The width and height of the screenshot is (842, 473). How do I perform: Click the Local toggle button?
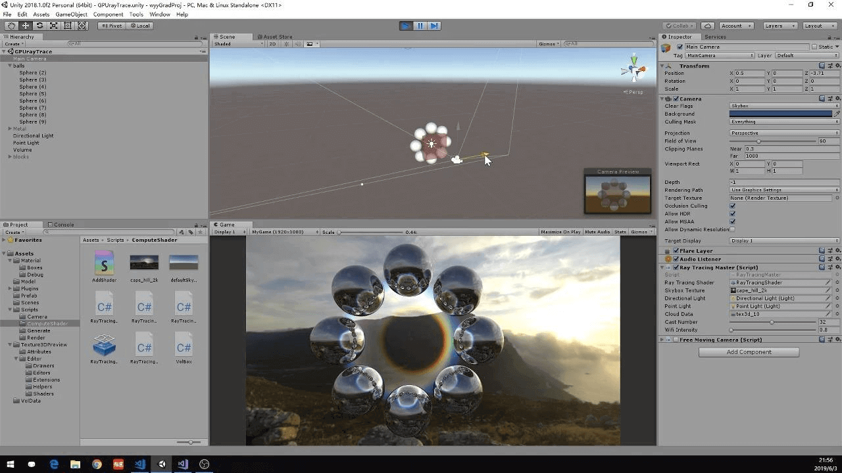(x=139, y=26)
